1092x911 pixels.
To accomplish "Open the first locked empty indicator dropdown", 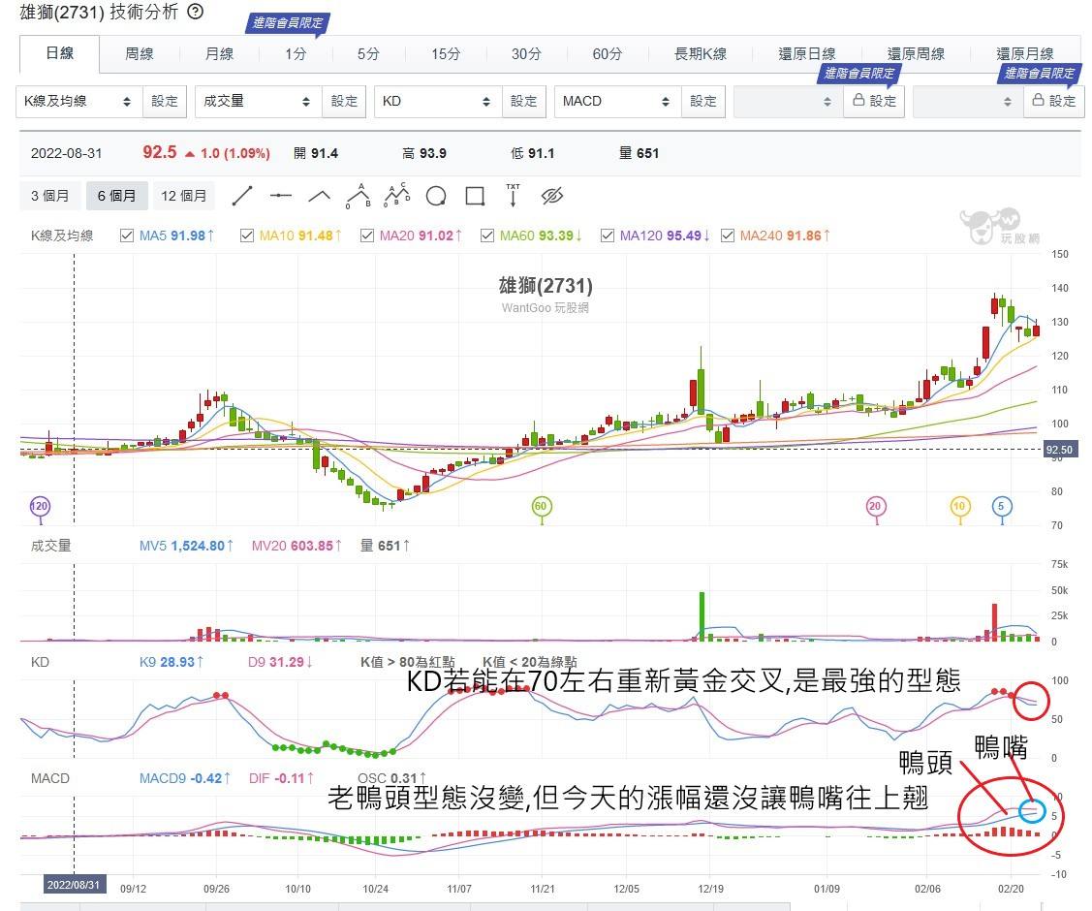I will (789, 102).
